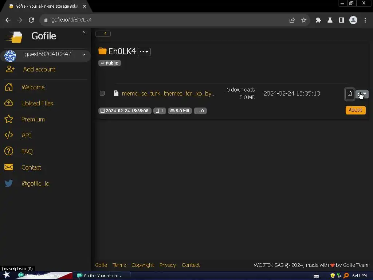This screenshot has width=373, height=280.
Task: Go to the Welcome page
Action: [x=33, y=87]
